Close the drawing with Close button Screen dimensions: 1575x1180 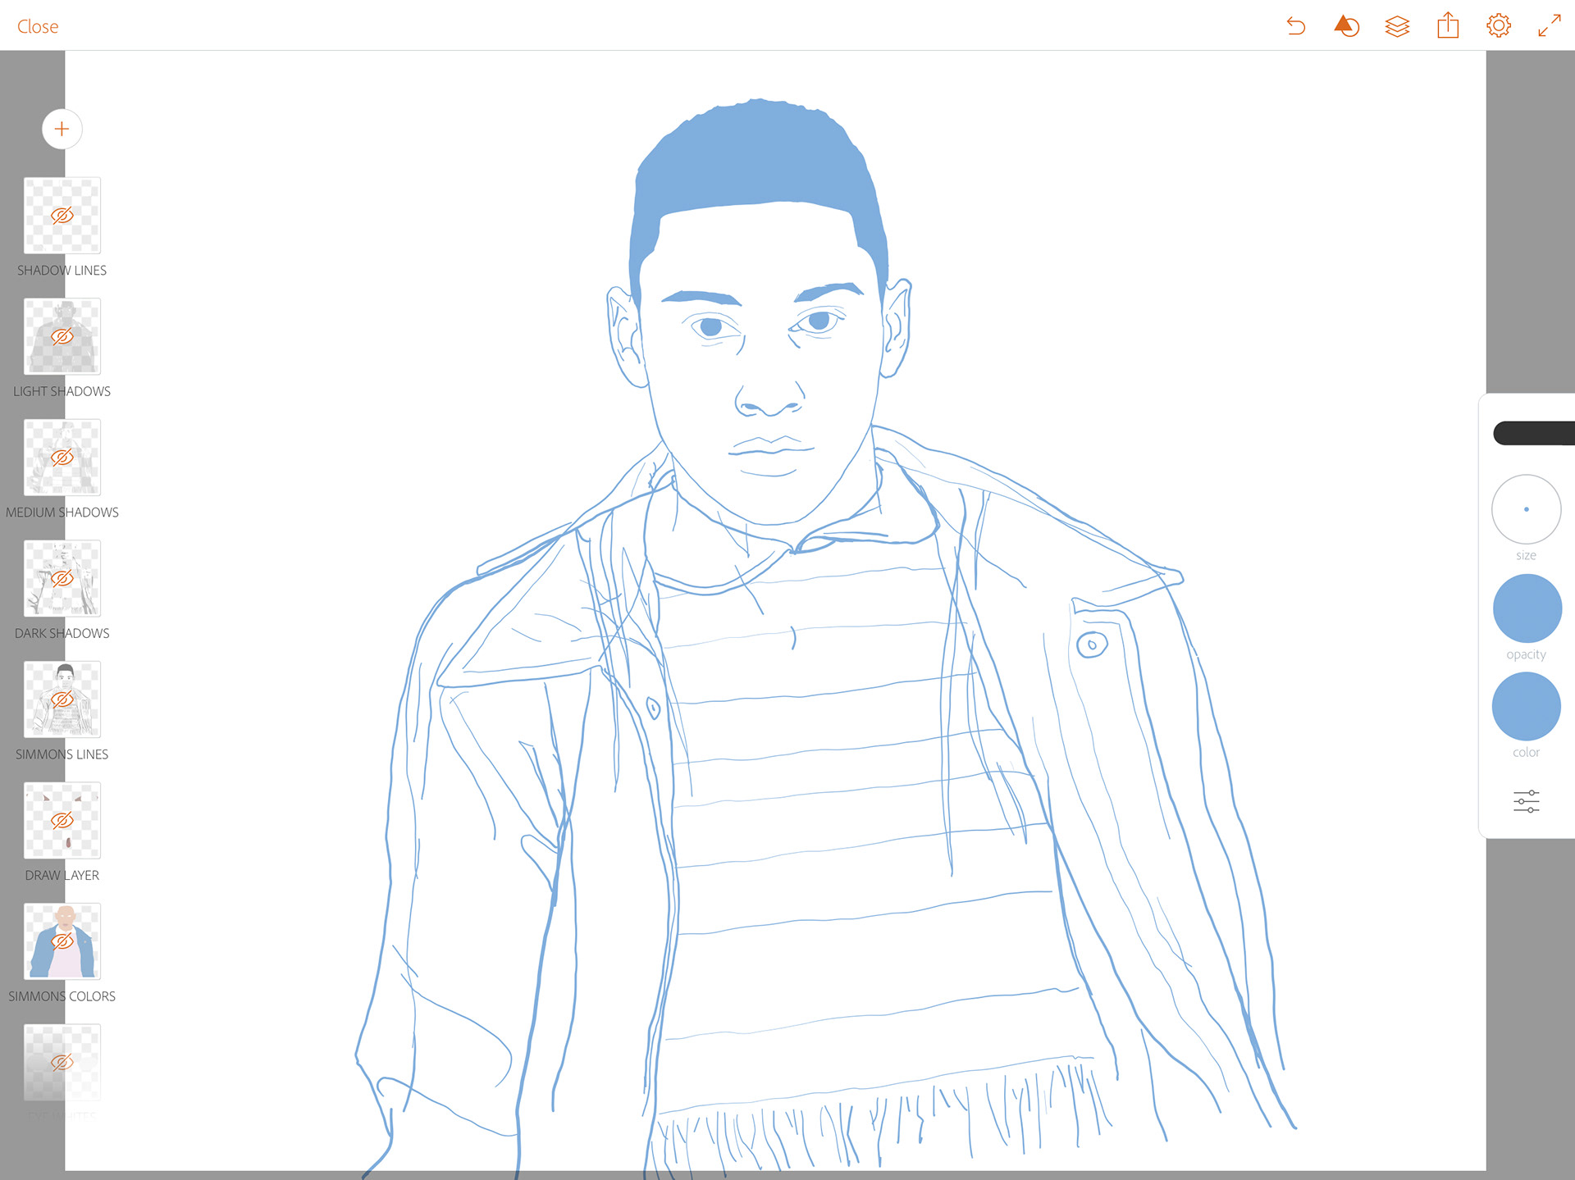click(38, 26)
